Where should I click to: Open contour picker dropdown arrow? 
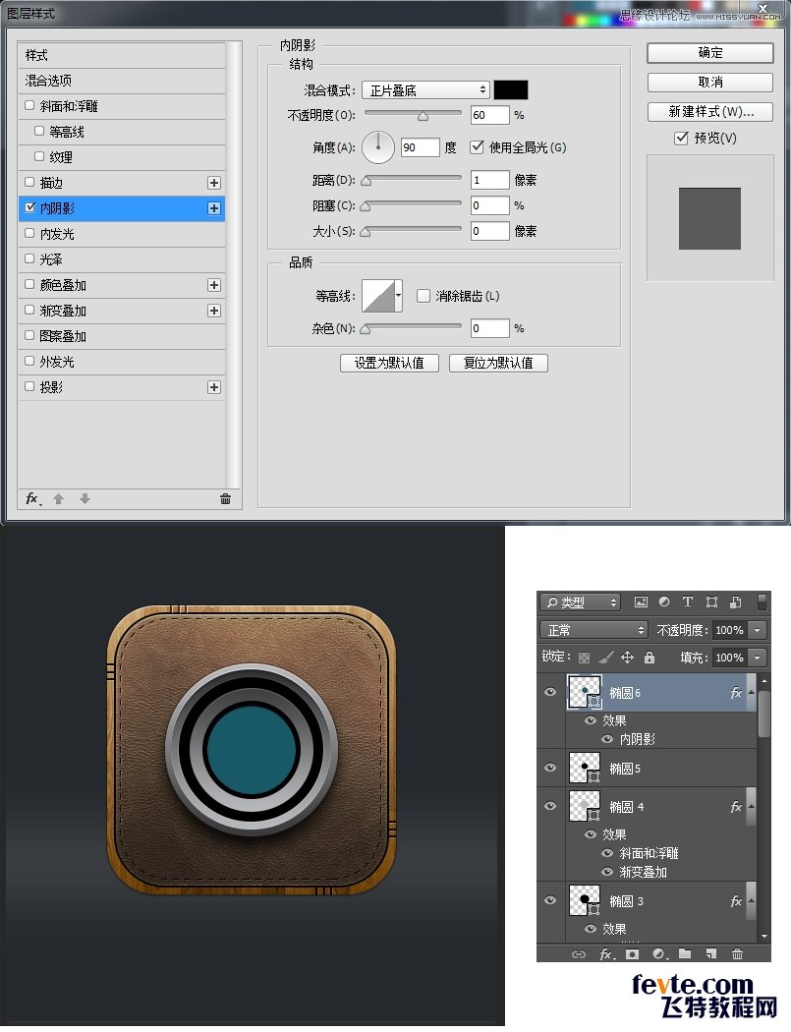(x=399, y=296)
